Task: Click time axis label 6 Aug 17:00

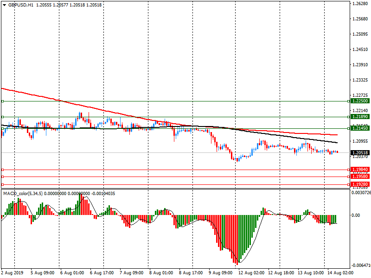Action: coord(102,273)
